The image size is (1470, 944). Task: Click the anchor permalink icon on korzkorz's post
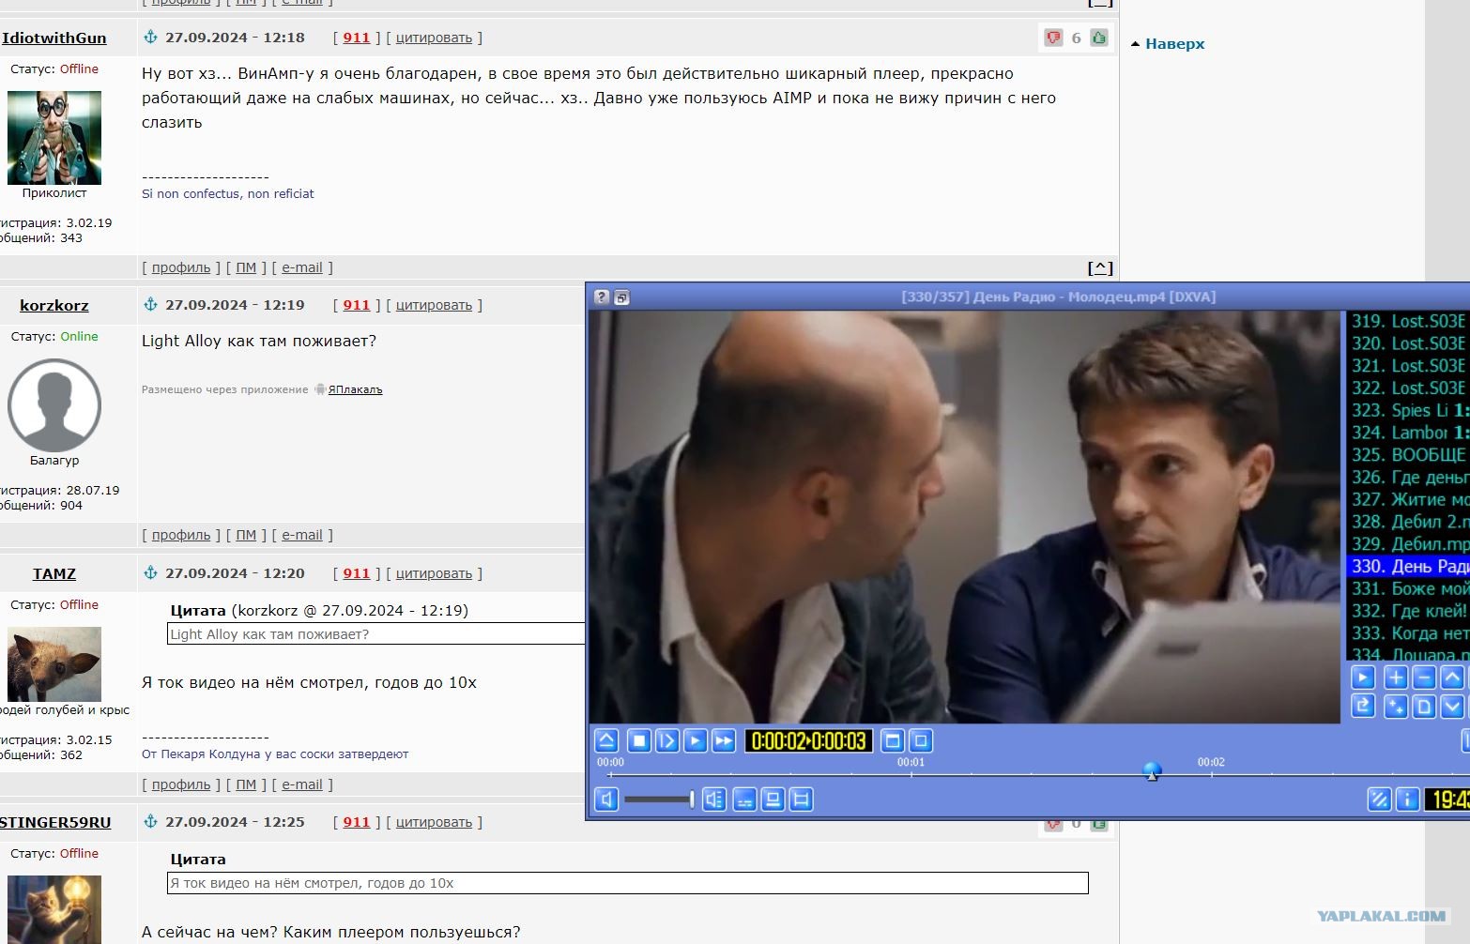pyautogui.click(x=150, y=304)
